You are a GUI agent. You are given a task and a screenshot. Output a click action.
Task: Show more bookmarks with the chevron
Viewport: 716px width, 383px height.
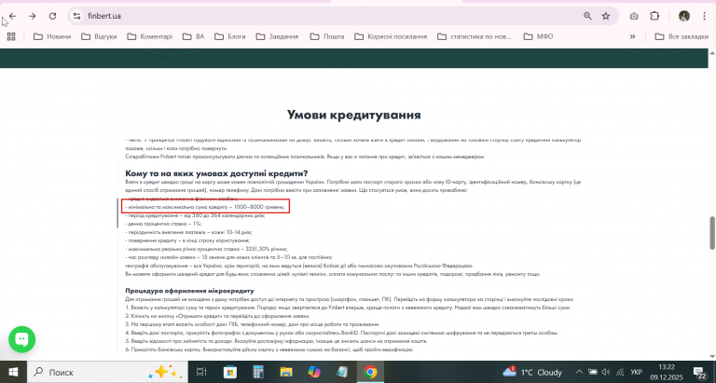coord(632,36)
